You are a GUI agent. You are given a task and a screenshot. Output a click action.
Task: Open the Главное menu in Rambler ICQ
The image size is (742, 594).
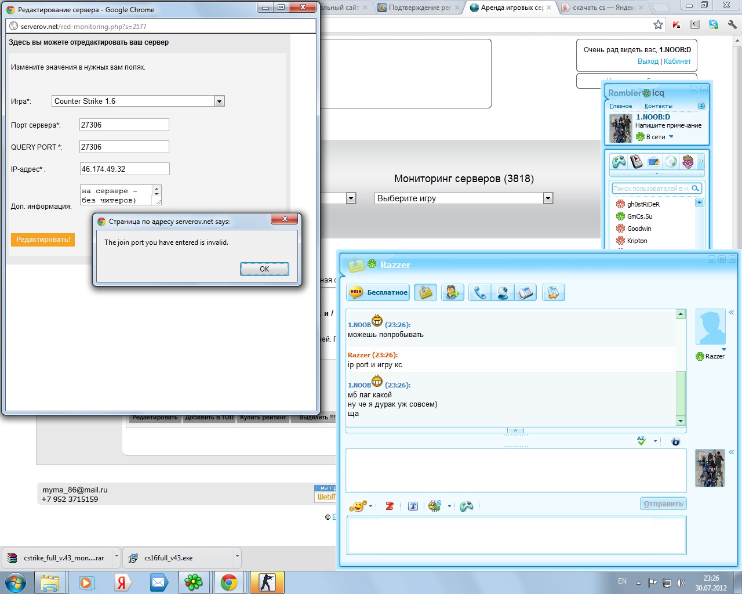pyautogui.click(x=621, y=106)
